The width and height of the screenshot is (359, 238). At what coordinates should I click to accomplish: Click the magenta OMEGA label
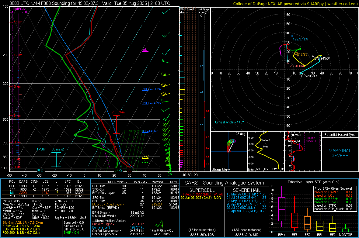tap(19, 9)
